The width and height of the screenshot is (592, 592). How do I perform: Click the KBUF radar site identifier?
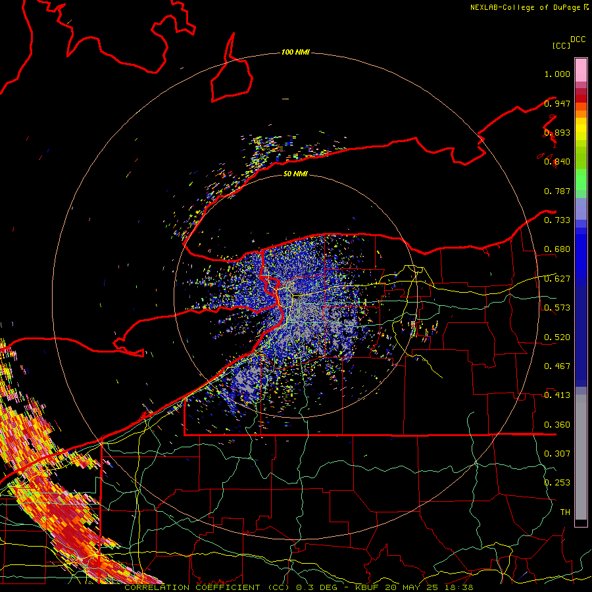(366, 587)
